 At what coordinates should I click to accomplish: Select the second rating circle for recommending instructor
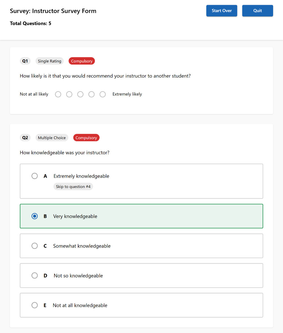click(69, 94)
